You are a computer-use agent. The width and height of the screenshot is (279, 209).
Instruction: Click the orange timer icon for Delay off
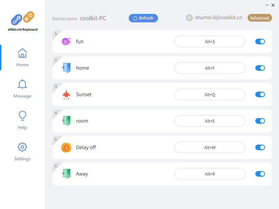pyautogui.click(x=66, y=147)
